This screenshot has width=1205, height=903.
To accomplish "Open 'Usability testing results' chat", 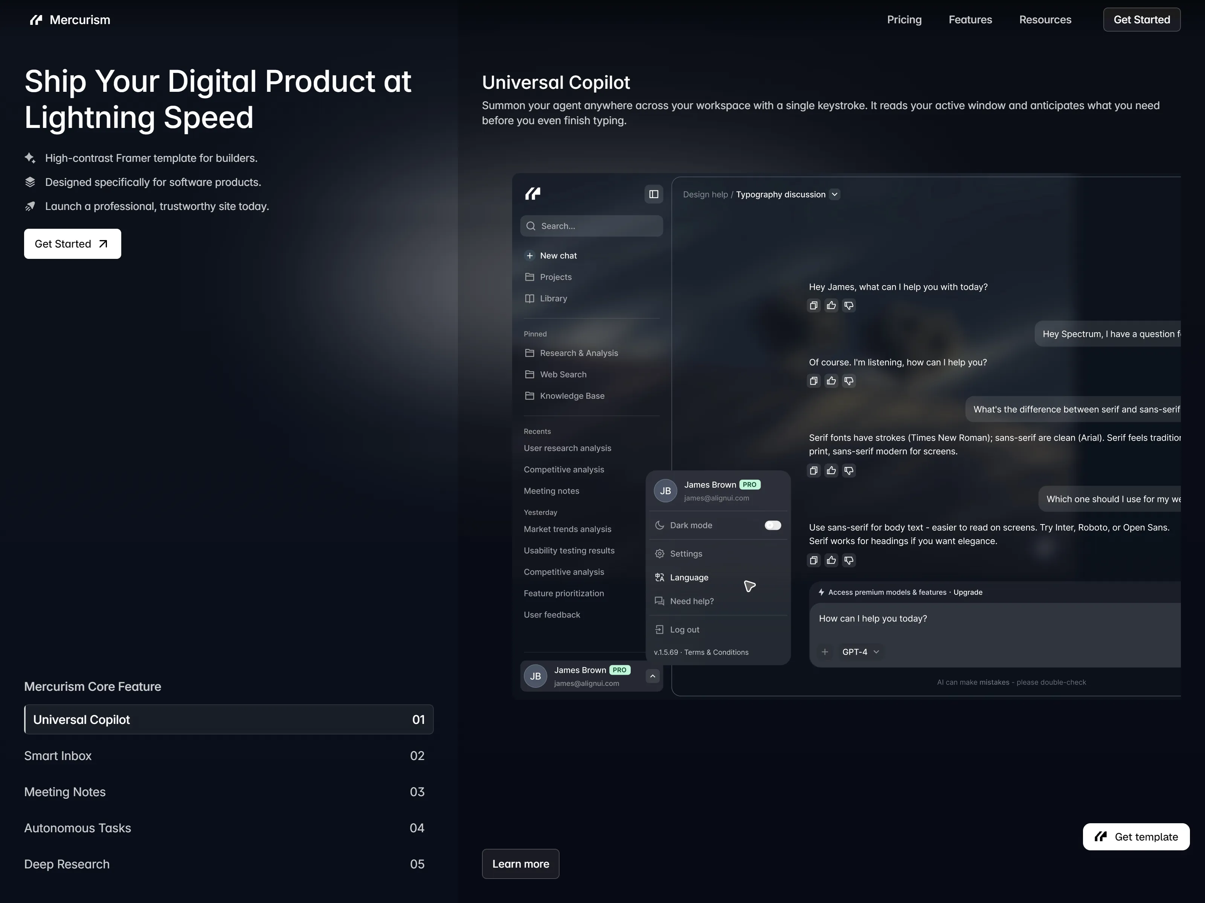I will click(x=569, y=551).
